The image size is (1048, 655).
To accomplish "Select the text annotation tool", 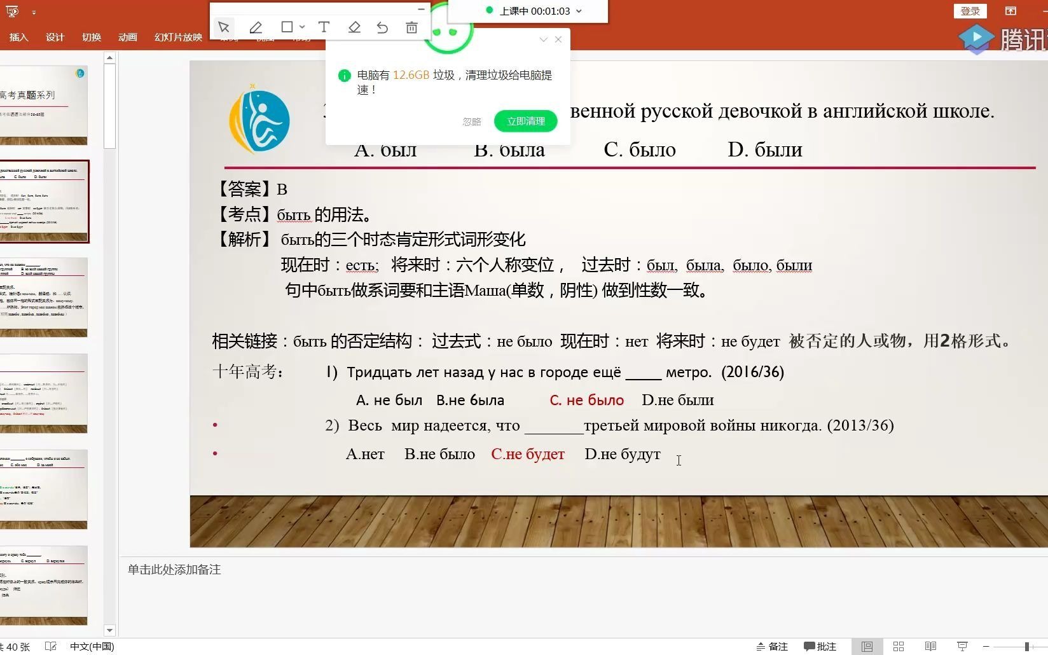I will (x=324, y=27).
